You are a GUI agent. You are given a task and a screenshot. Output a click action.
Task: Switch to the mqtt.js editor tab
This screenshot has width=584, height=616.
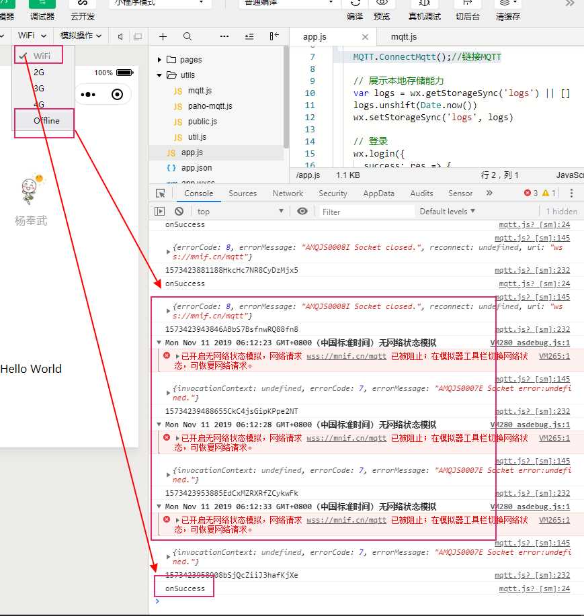[x=404, y=36]
